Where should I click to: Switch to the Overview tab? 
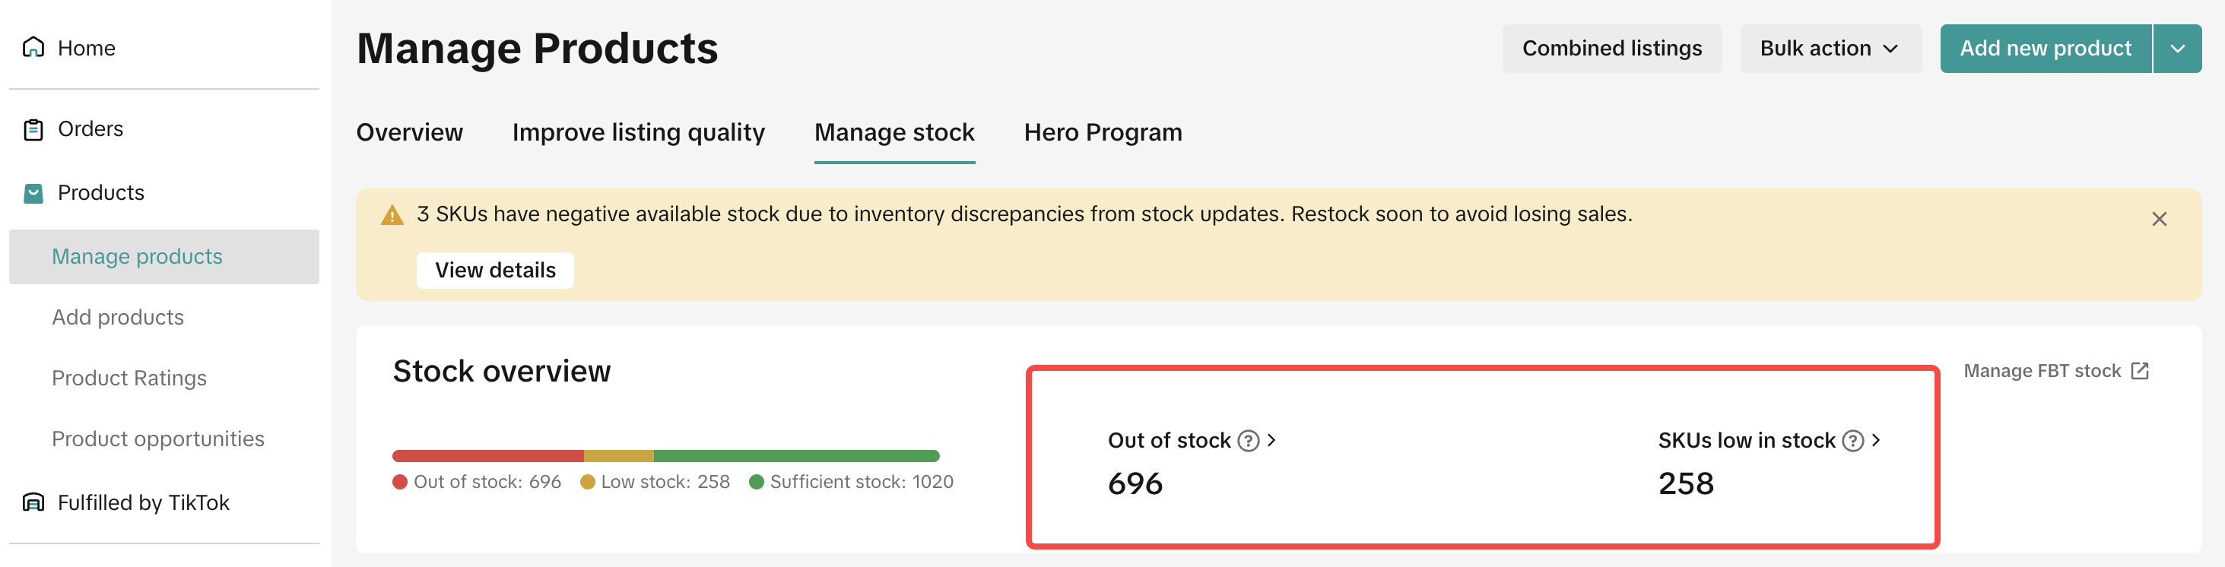[409, 132]
